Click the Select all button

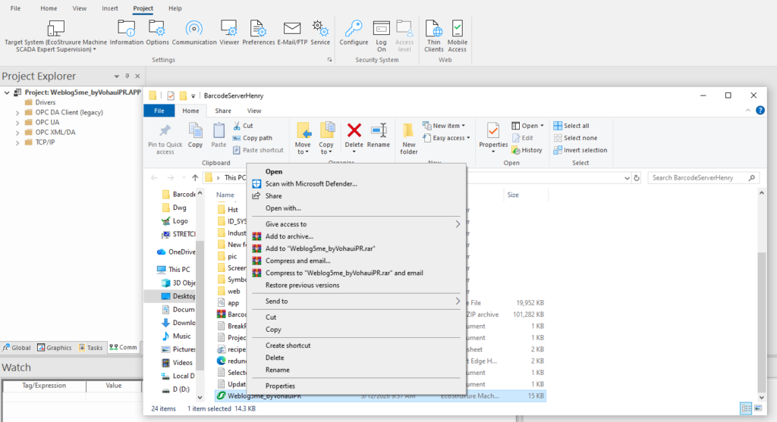click(x=576, y=126)
